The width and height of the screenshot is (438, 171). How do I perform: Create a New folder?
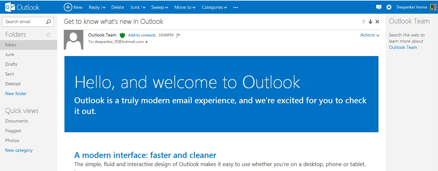click(x=16, y=93)
